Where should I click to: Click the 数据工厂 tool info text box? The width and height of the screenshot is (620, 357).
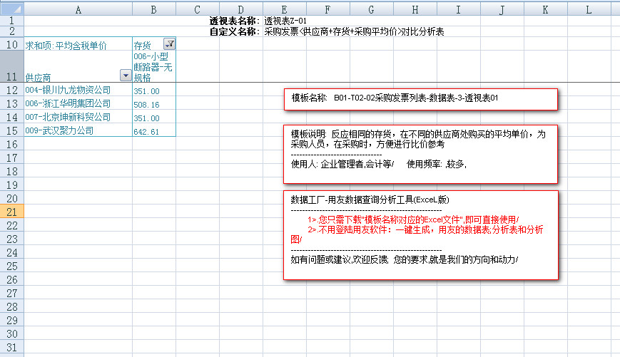[x=420, y=235]
